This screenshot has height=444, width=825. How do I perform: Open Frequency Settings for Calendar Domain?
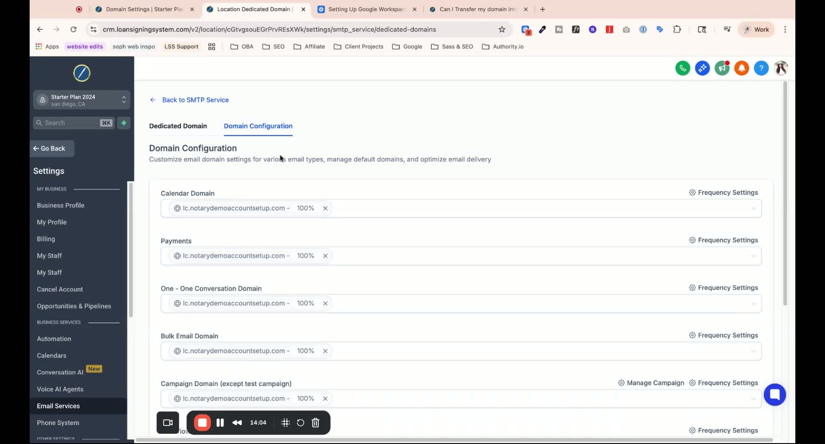coord(723,192)
